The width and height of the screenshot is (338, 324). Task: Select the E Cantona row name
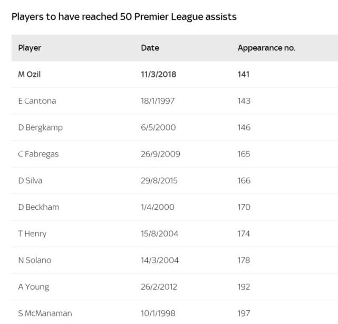point(37,101)
